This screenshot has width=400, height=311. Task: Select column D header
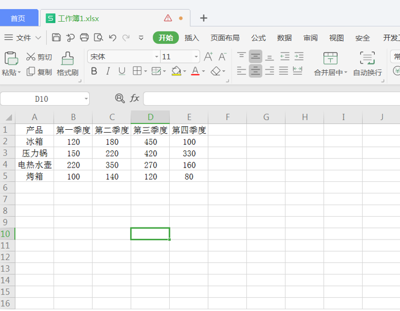(x=150, y=117)
